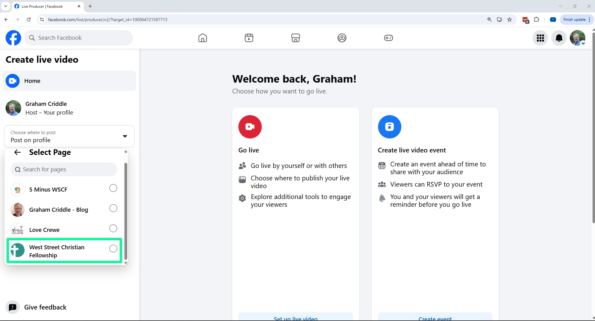Open account menu via profile avatar
Viewport: 595px width, 321px height.
coord(578,38)
